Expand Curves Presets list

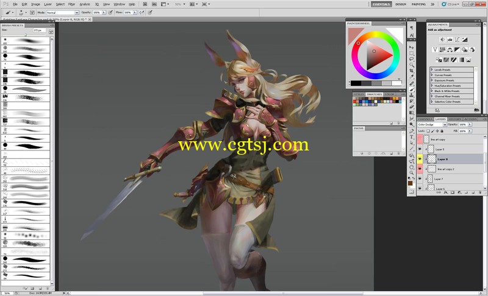click(x=432, y=75)
